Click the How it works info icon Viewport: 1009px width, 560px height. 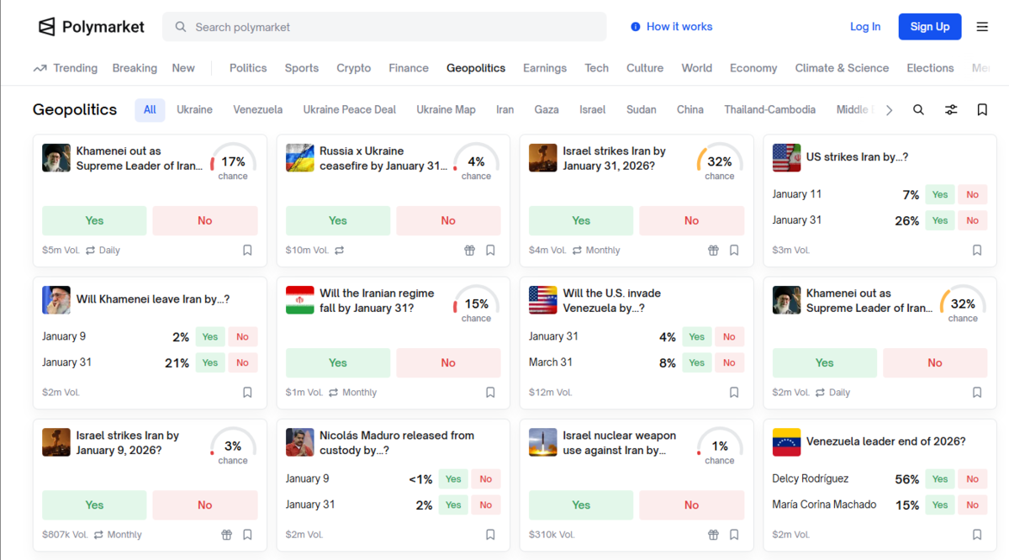[636, 27]
